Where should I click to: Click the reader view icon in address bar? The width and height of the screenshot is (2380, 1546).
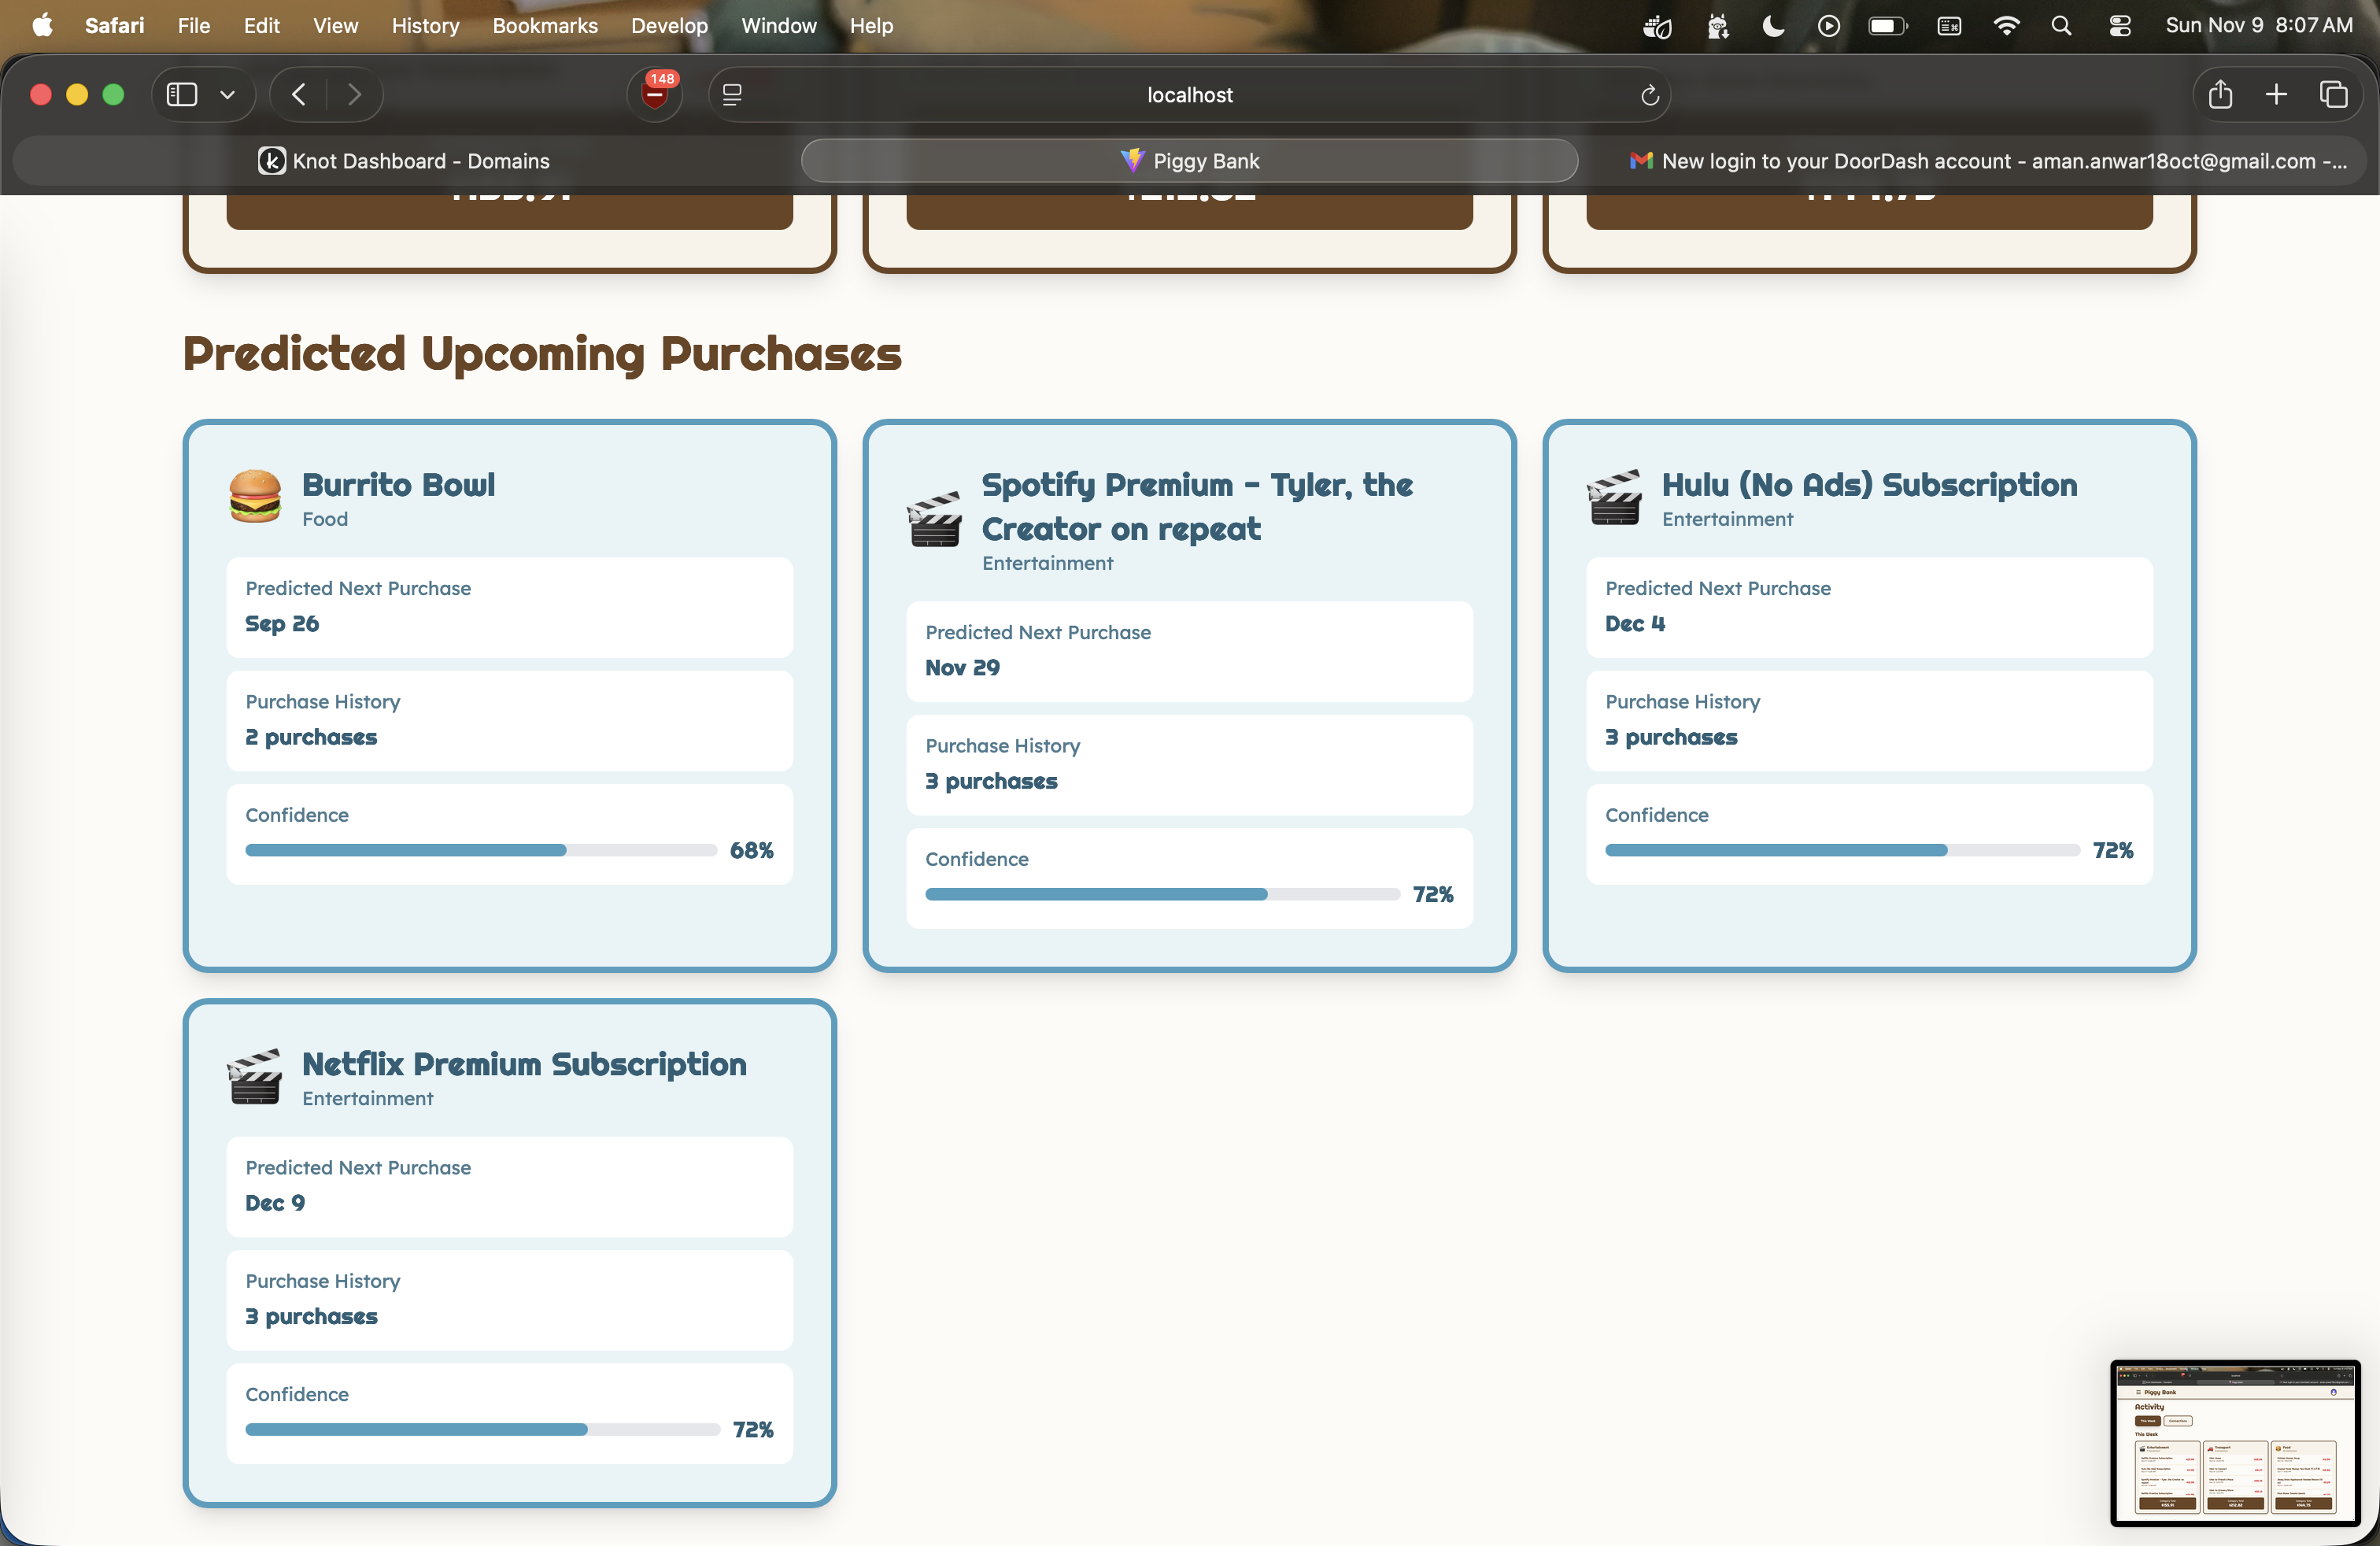pos(732,95)
